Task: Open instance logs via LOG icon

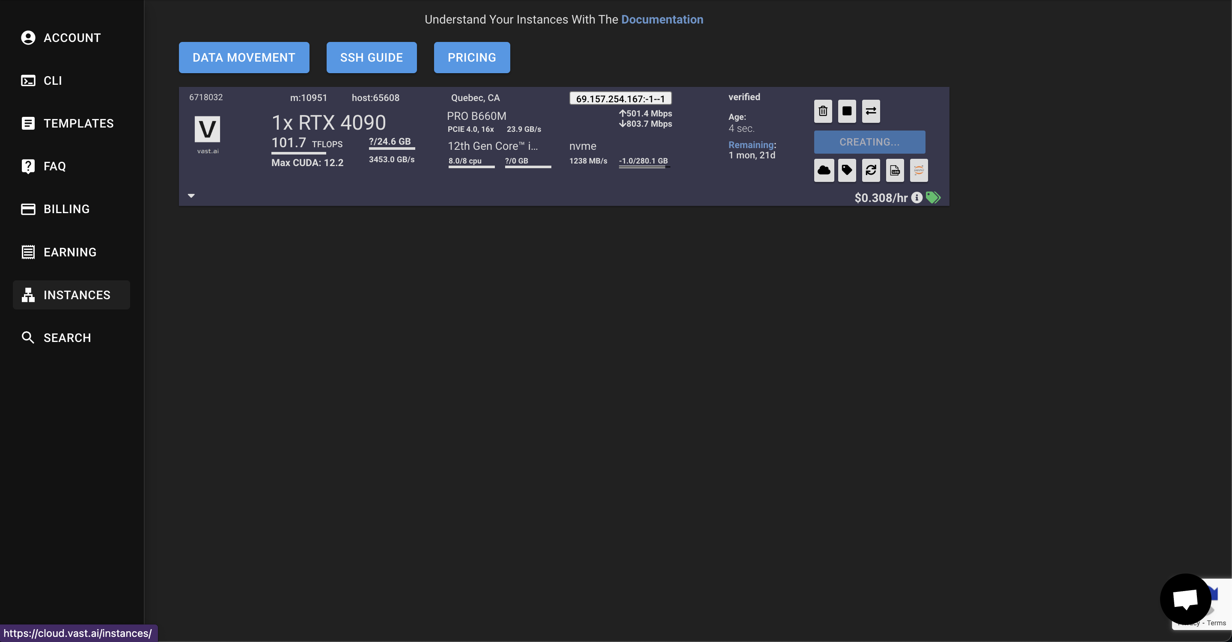Action: [894, 170]
